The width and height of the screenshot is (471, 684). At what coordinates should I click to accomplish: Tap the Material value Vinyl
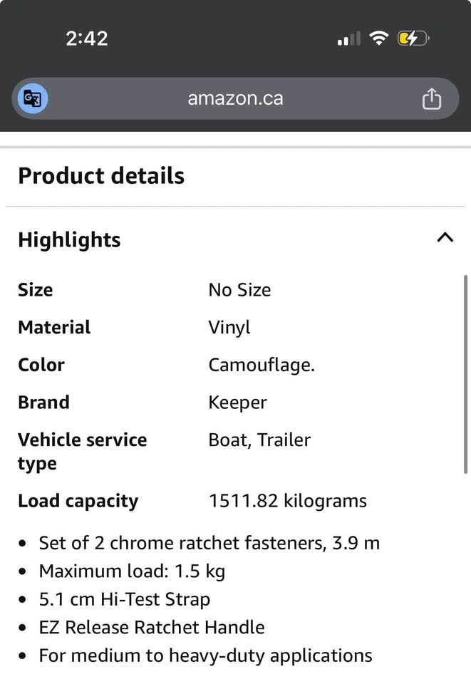click(x=229, y=328)
